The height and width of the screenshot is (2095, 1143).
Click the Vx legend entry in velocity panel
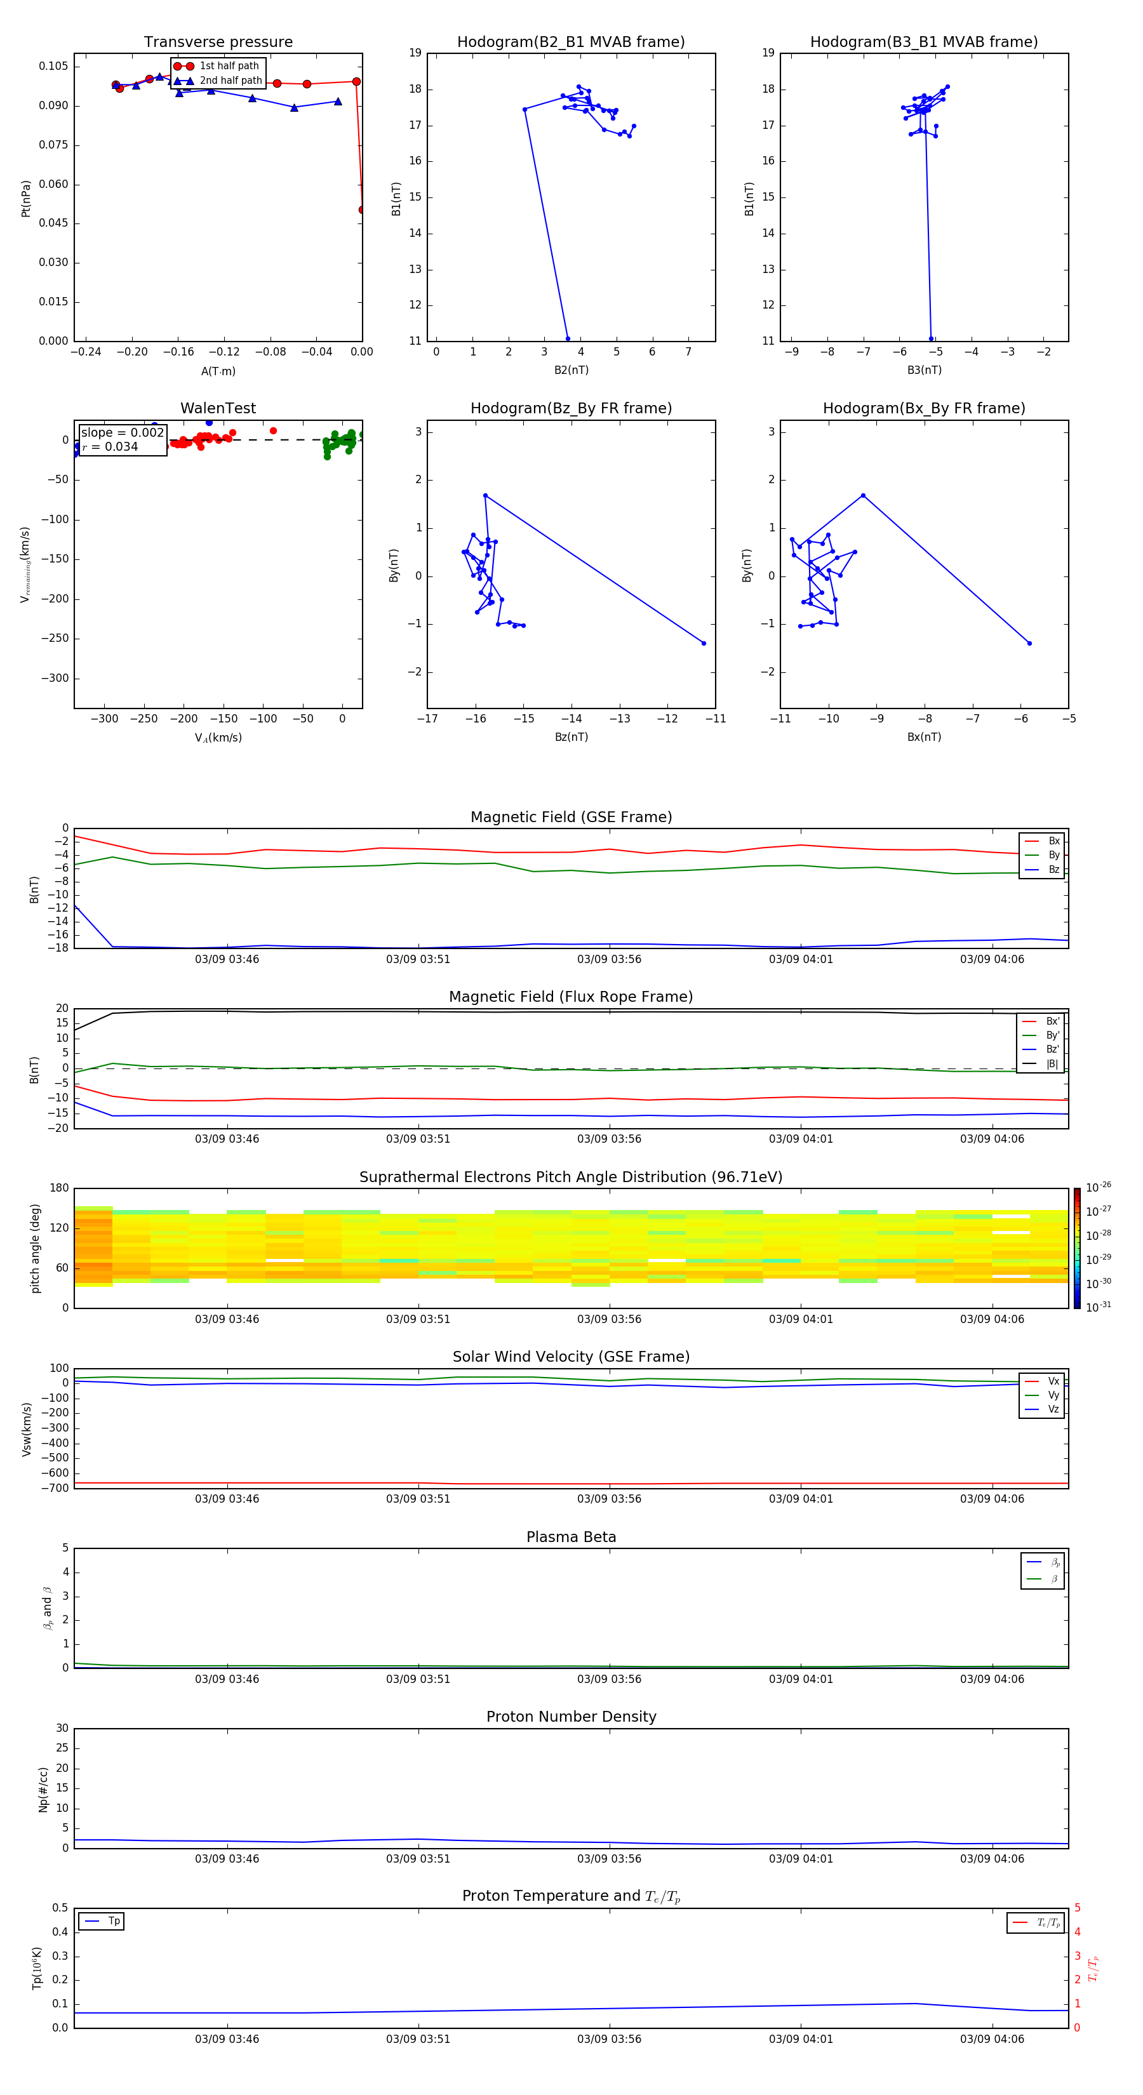click(x=1042, y=1381)
